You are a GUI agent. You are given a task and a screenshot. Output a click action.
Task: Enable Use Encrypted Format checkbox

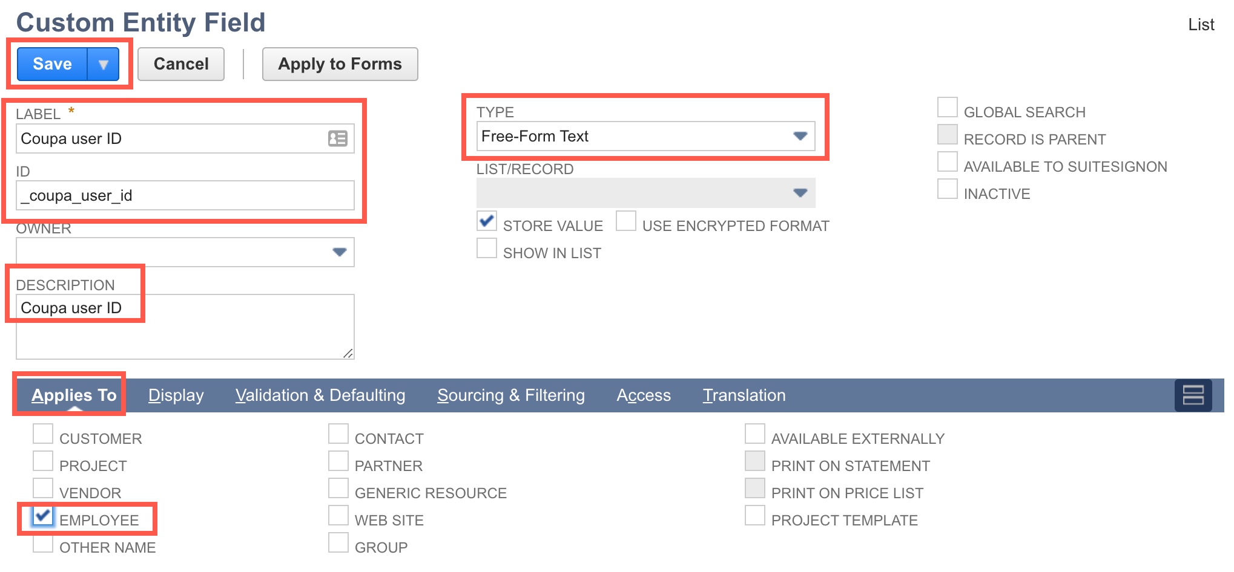pyautogui.click(x=626, y=221)
